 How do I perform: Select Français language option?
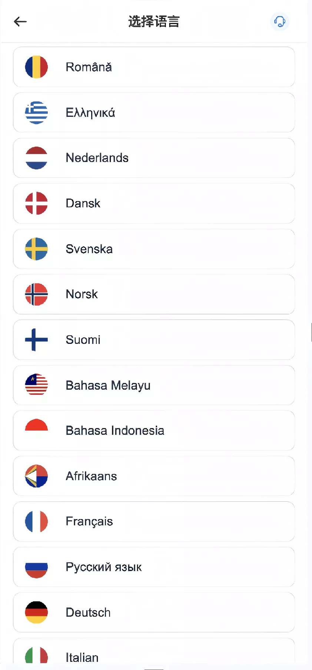[x=154, y=521]
